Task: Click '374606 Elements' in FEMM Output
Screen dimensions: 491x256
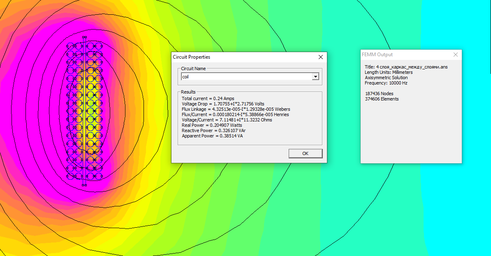Action: click(382, 99)
